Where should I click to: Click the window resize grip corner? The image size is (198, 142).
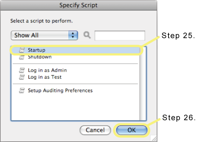click(x=154, y=139)
